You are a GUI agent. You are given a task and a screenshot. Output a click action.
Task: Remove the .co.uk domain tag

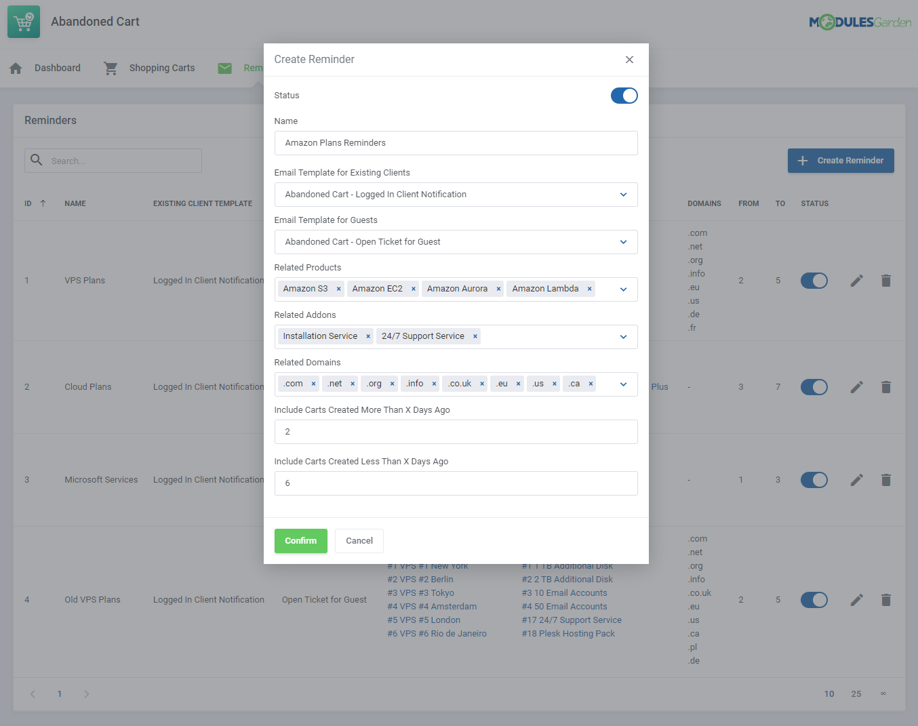pos(483,383)
